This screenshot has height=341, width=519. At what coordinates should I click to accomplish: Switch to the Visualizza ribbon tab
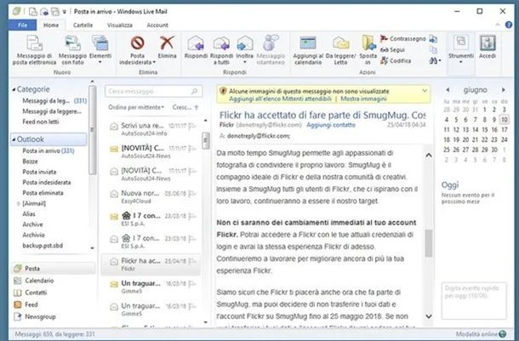coord(119,26)
